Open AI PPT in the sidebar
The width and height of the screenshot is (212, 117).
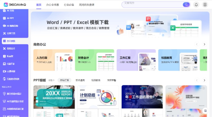tap(10, 18)
